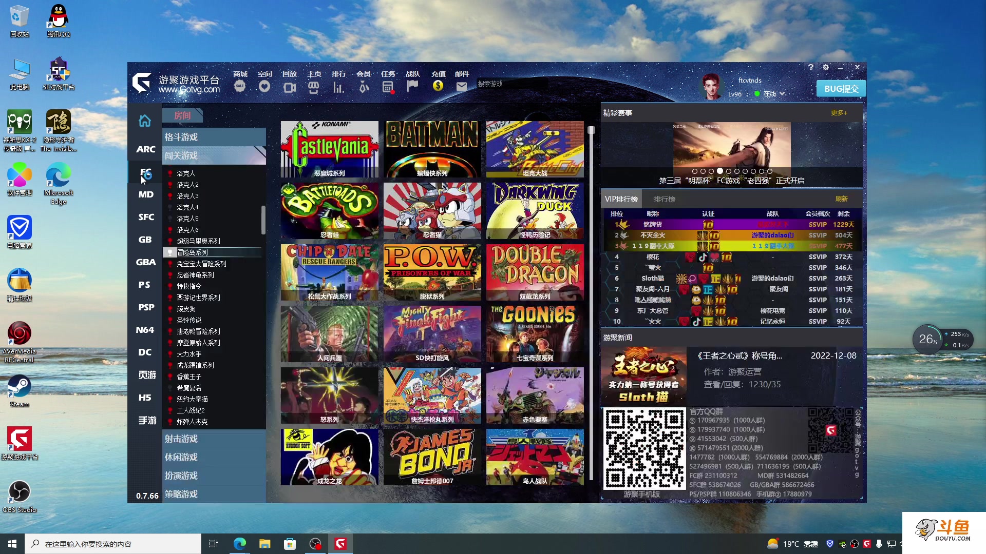Expand the 策略游戏 category
Image resolution: width=986 pixels, height=554 pixels.
(214, 494)
